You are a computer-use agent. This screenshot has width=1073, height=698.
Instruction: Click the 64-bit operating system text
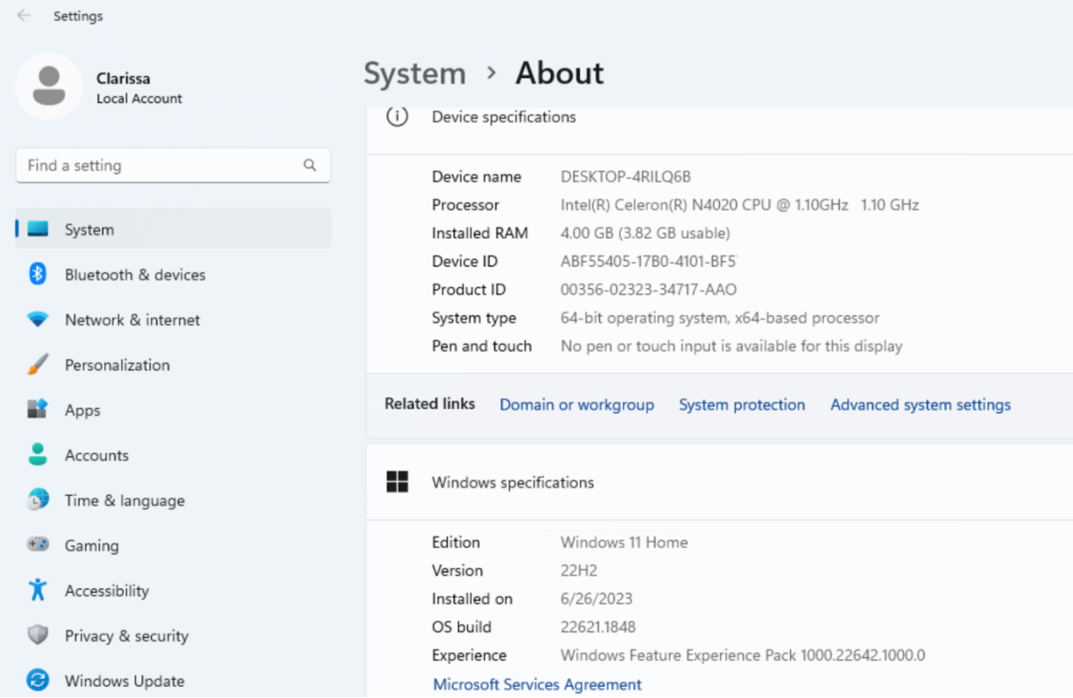[x=720, y=318]
